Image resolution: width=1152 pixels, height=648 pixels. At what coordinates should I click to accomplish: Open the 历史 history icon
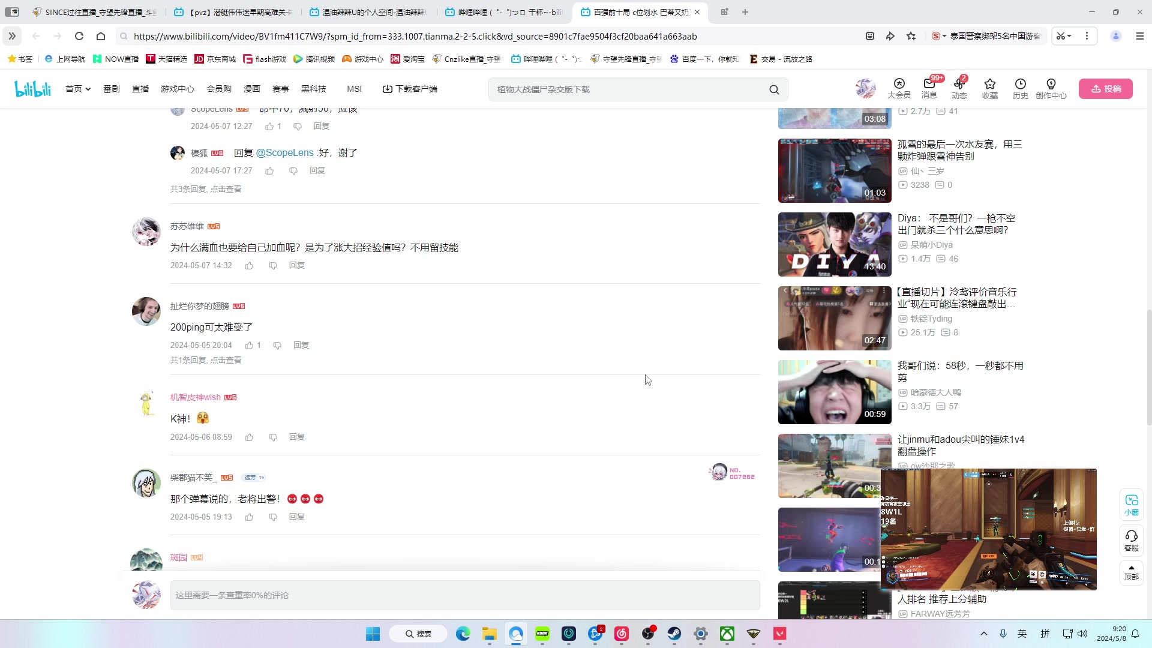click(1021, 88)
